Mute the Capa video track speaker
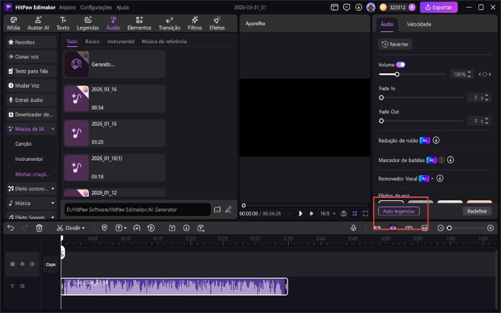The image size is (501, 313). (x=31, y=264)
